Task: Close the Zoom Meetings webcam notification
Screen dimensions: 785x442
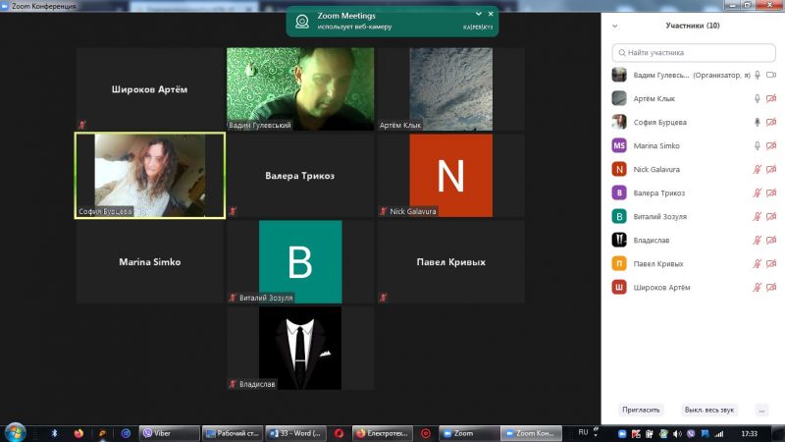Action: 491,14
